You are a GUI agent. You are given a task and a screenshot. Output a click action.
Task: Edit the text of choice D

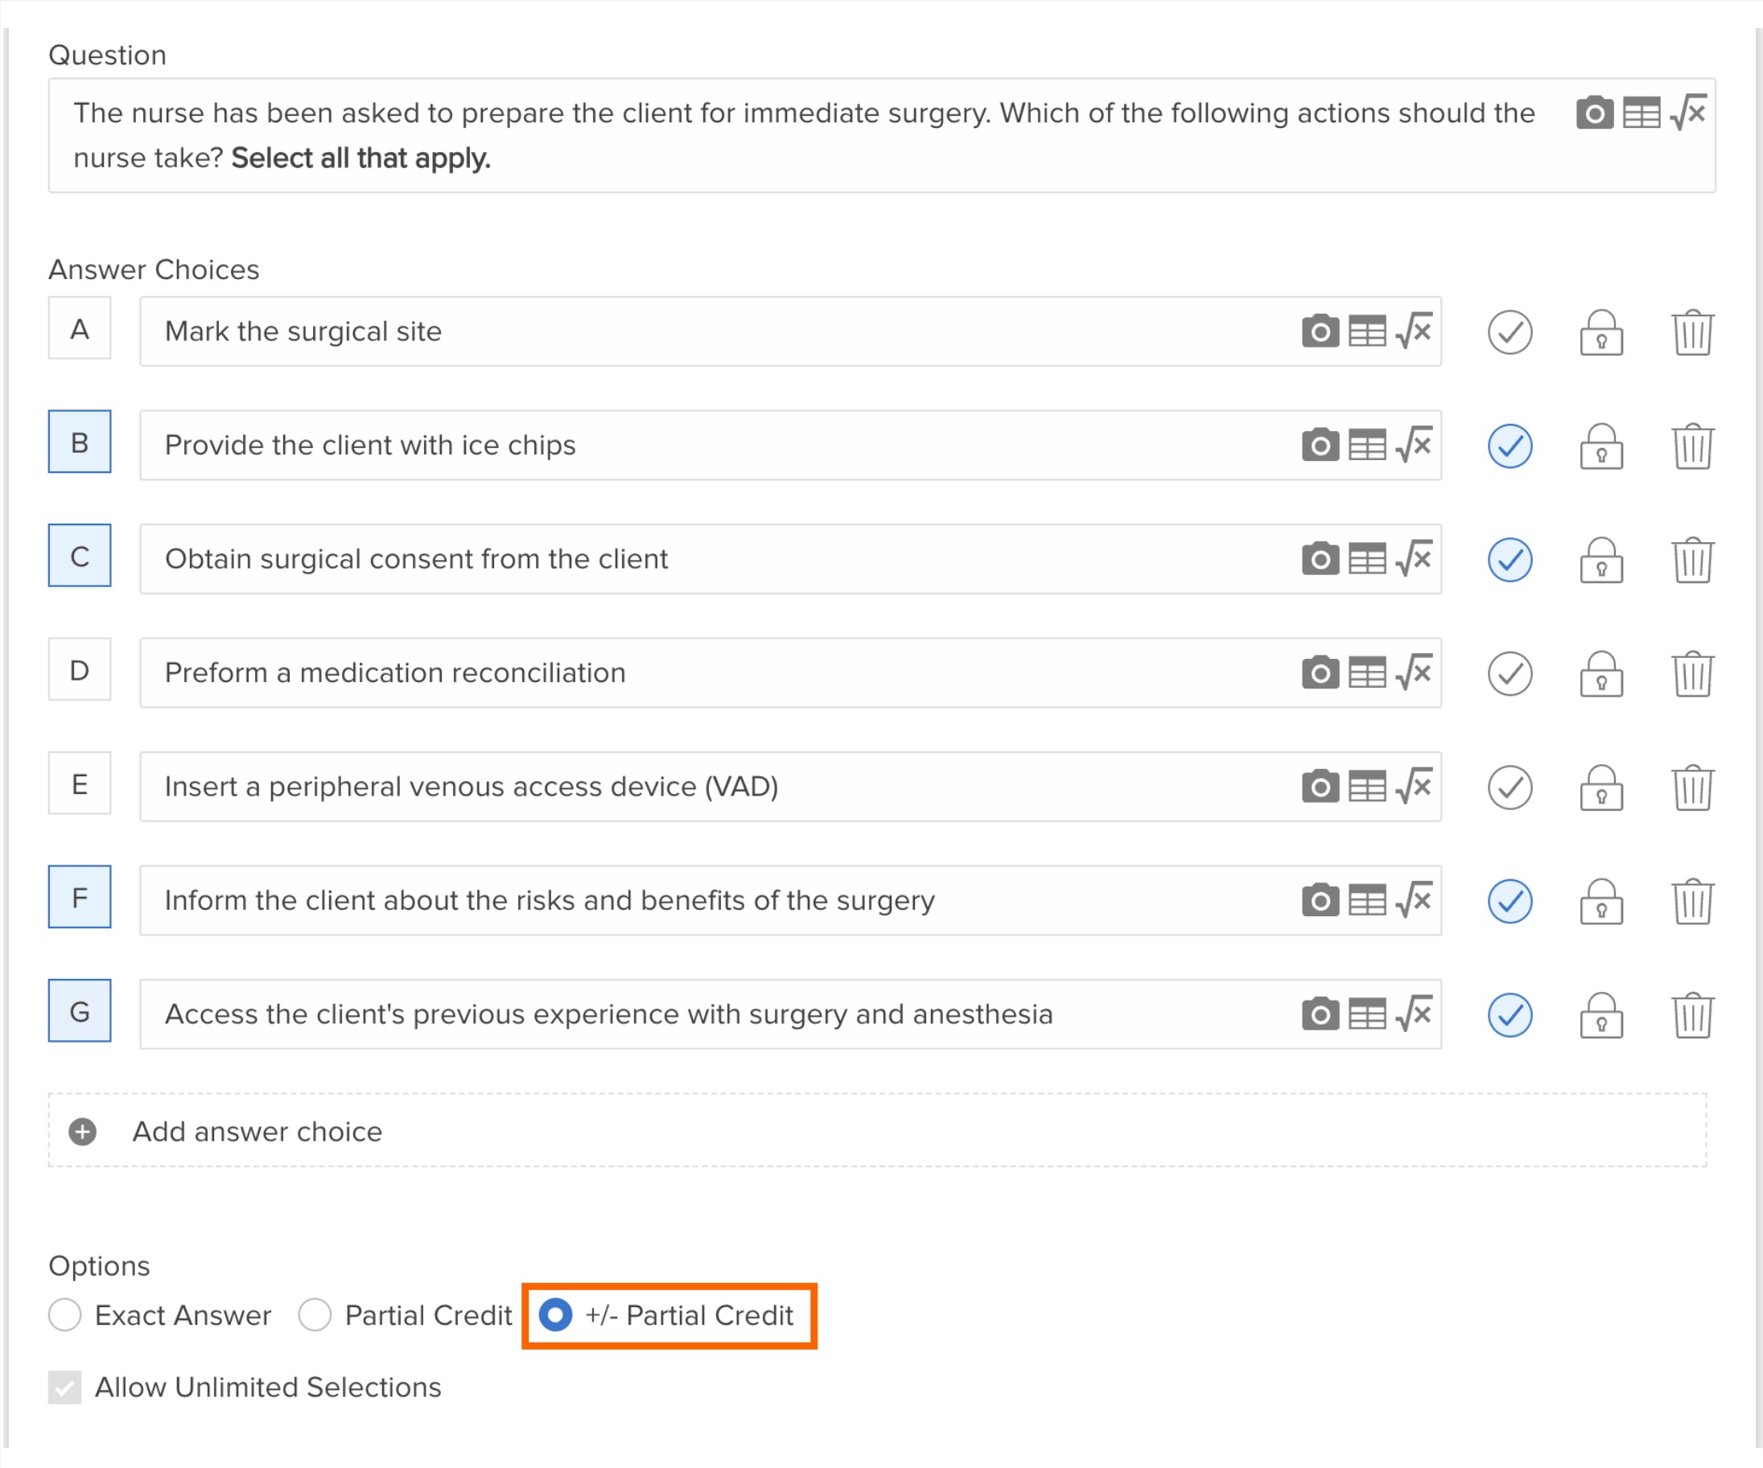587,672
